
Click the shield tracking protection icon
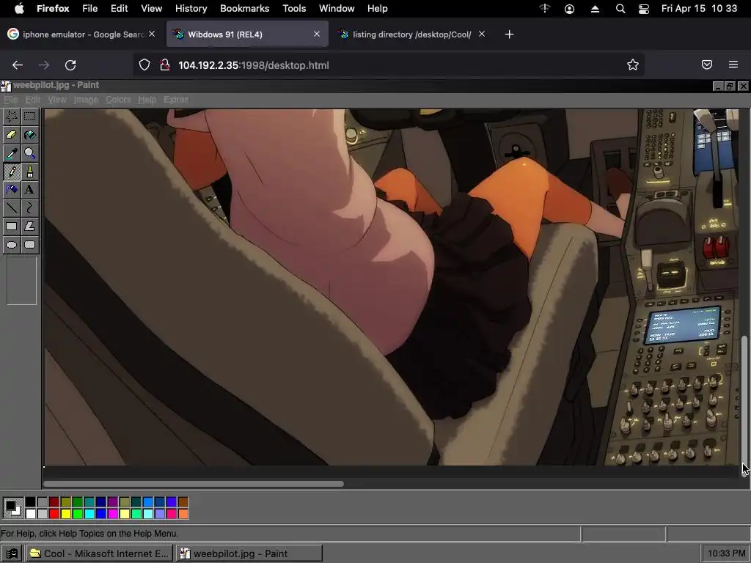(x=144, y=65)
